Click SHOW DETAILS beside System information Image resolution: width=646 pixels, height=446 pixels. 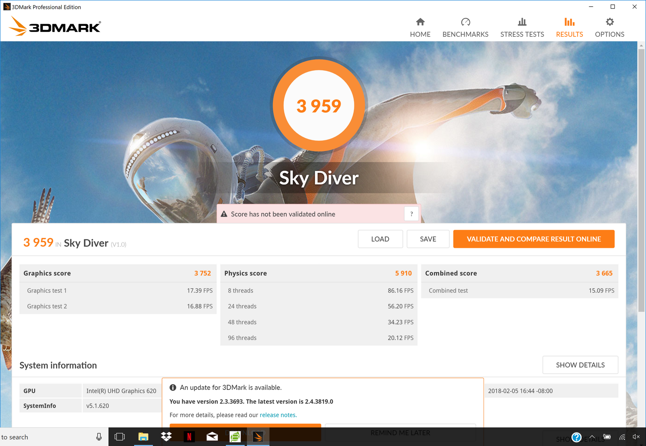tap(580, 365)
